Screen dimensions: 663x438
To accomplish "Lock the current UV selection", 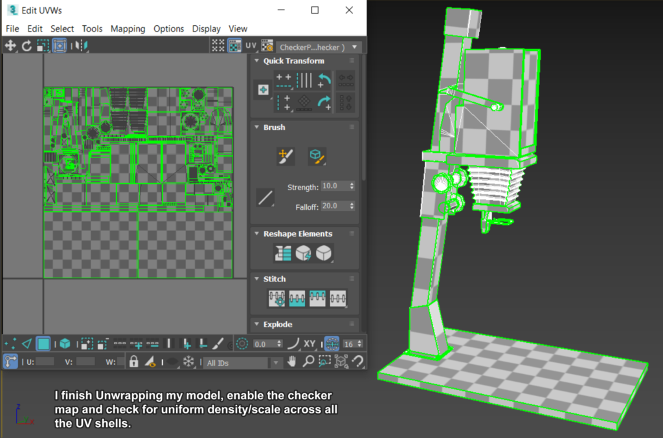I will click(133, 362).
